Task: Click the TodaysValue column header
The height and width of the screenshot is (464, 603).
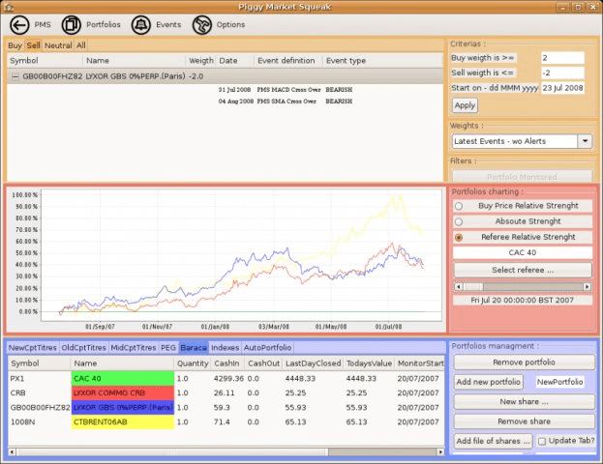Action: point(369,363)
